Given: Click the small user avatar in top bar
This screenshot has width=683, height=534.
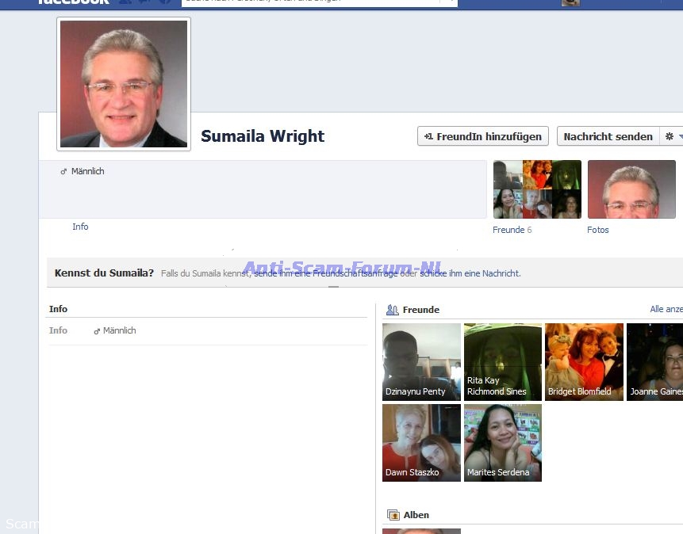Looking at the screenshot, I should [x=570, y=2].
